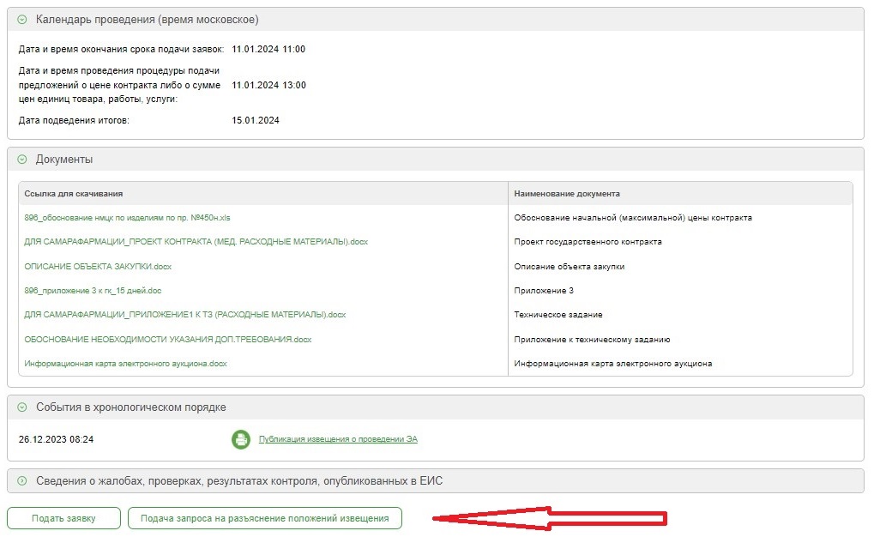Click the Сведения о жалобах section title
This screenshot has width=874, height=537.
(x=238, y=481)
